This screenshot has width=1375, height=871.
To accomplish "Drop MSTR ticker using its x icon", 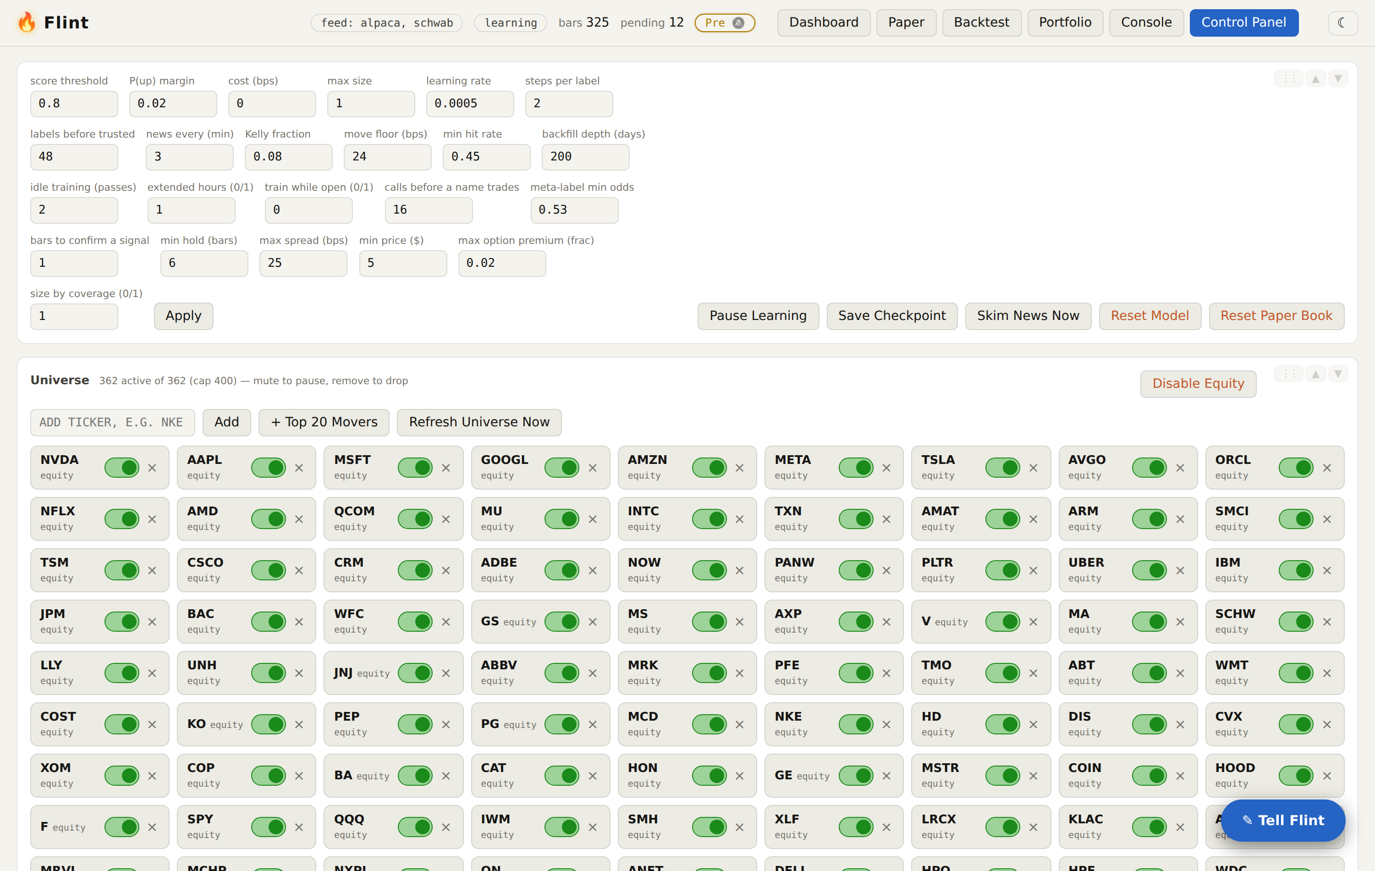I will coord(1033,776).
